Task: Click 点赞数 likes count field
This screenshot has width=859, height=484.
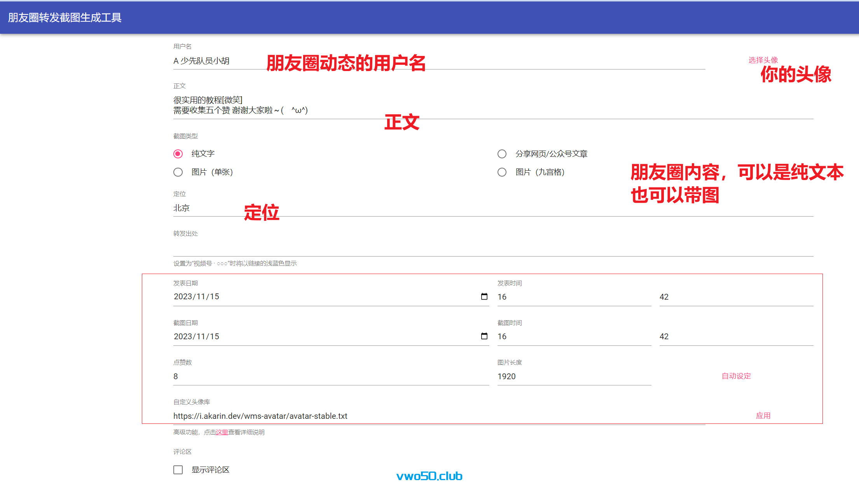Action: pyautogui.click(x=330, y=376)
